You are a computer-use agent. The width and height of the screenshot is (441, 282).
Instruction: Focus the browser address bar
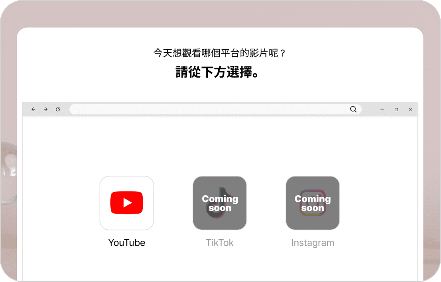pyautogui.click(x=215, y=109)
